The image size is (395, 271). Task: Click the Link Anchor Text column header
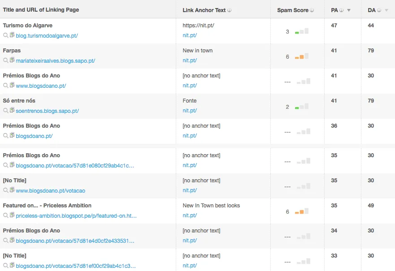click(x=204, y=10)
